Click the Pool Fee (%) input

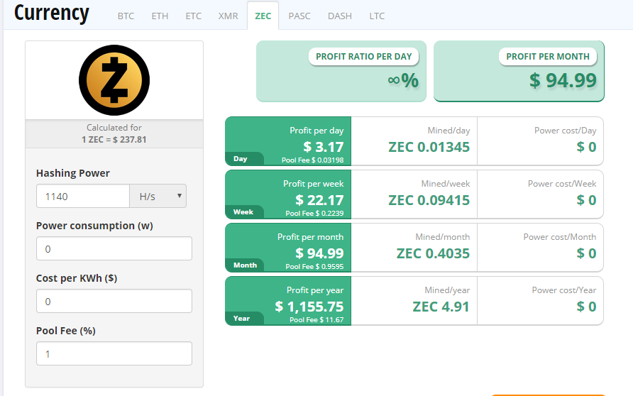tap(114, 353)
